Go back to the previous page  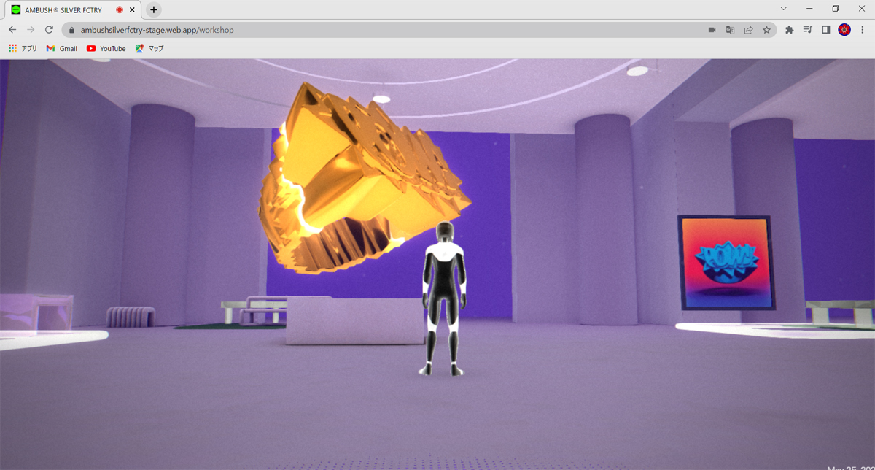point(12,30)
